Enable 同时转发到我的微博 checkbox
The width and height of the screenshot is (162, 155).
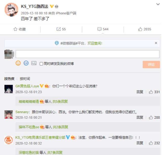tap(41, 64)
